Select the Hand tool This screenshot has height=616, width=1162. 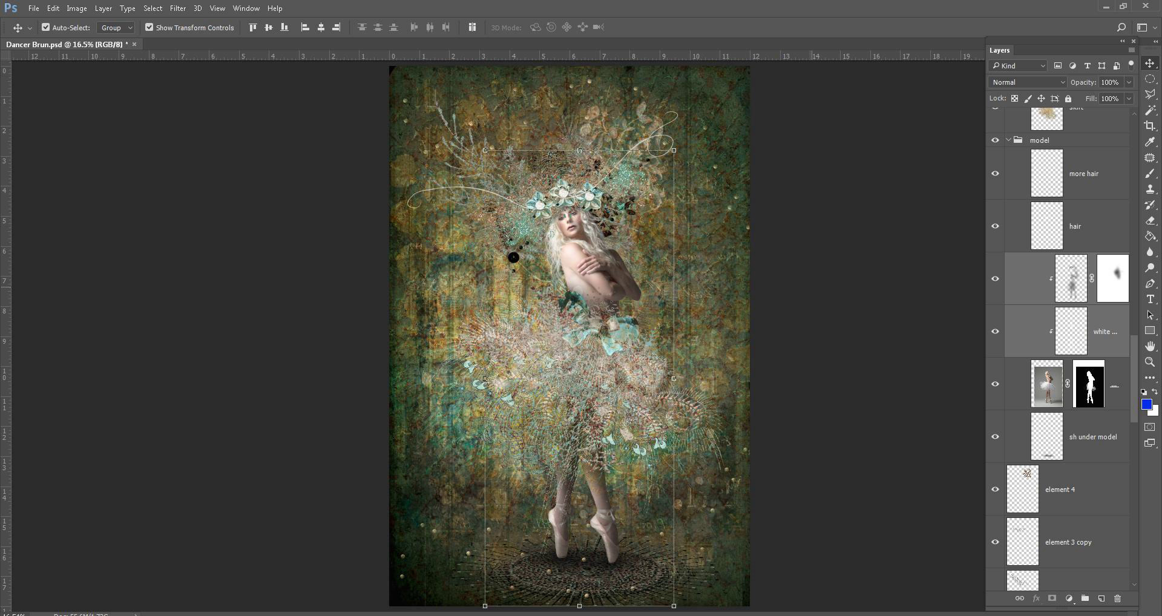click(x=1150, y=346)
